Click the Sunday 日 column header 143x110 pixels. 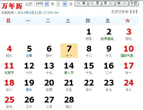coord(8,21)
